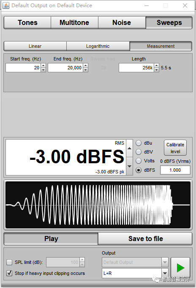The image size is (196, 288).
Task: Select the dBu units radio button
Action: pyautogui.click(x=139, y=143)
